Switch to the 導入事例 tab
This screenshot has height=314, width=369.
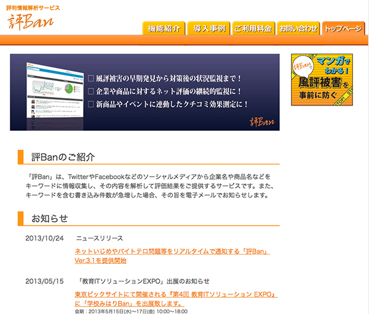click(209, 28)
